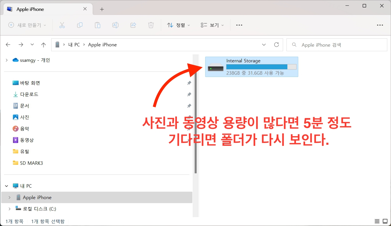
Task: Add a new tab with plus button
Action: point(102,9)
